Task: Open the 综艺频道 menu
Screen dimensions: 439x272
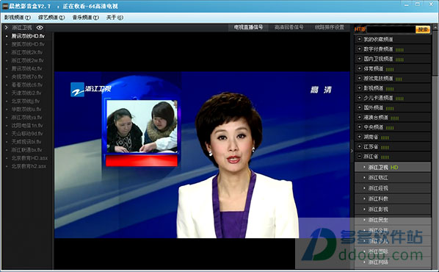Action: click(51, 18)
